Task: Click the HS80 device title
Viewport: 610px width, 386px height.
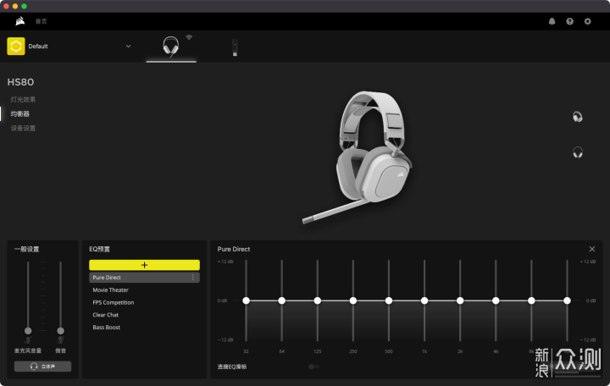Action: coord(20,82)
